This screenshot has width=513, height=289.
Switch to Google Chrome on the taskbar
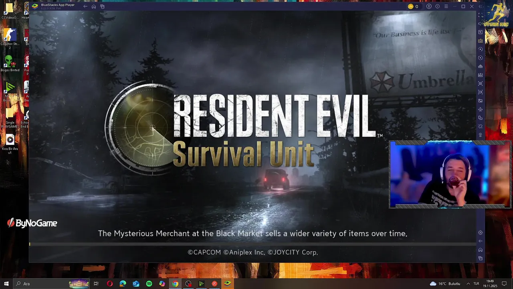coord(175,284)
